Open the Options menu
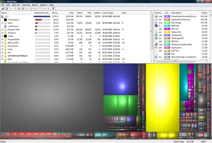This screenshot has height=143, width=212. (x=44, y=5)
